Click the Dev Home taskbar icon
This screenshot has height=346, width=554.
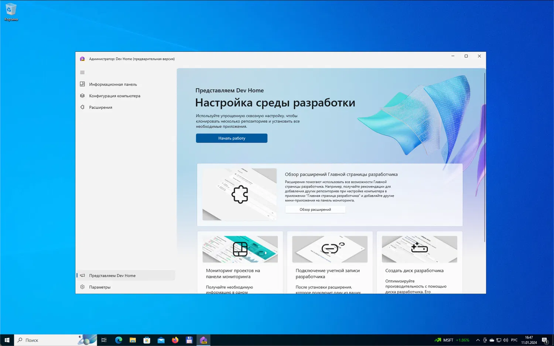click(x=204, y=340)
